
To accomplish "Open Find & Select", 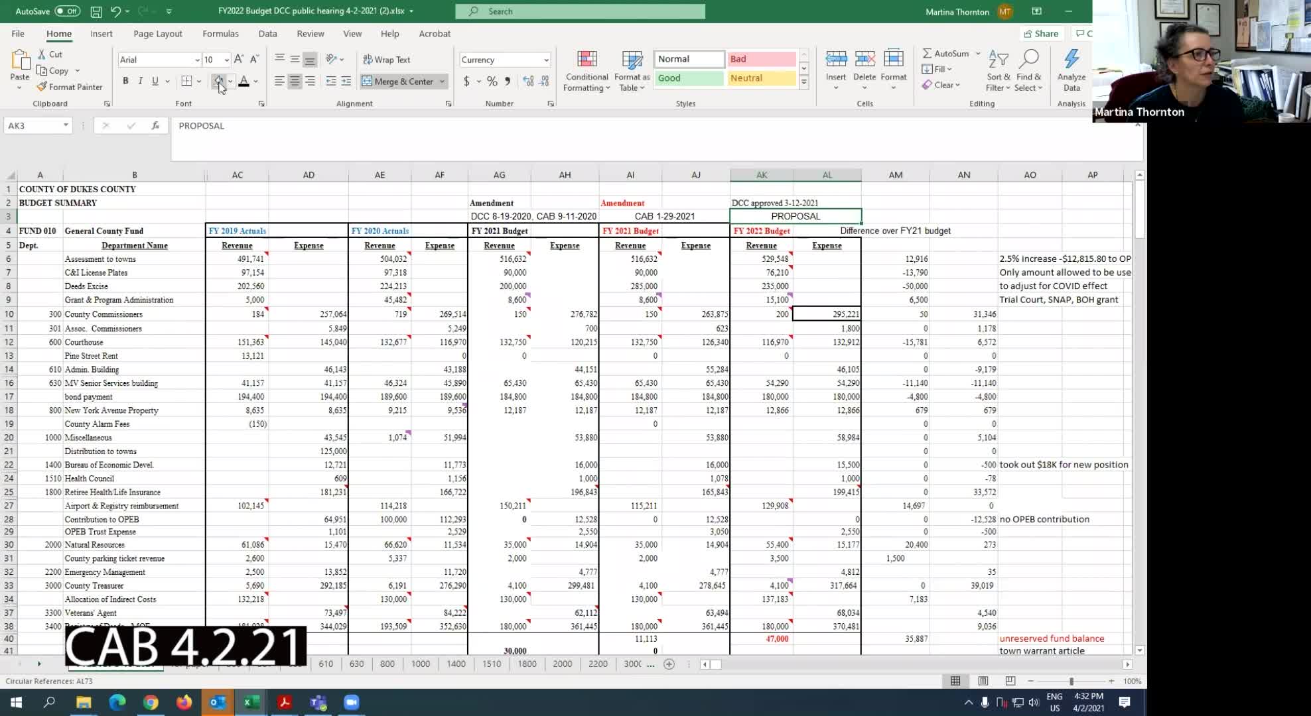I will (x=1028, y=71).
